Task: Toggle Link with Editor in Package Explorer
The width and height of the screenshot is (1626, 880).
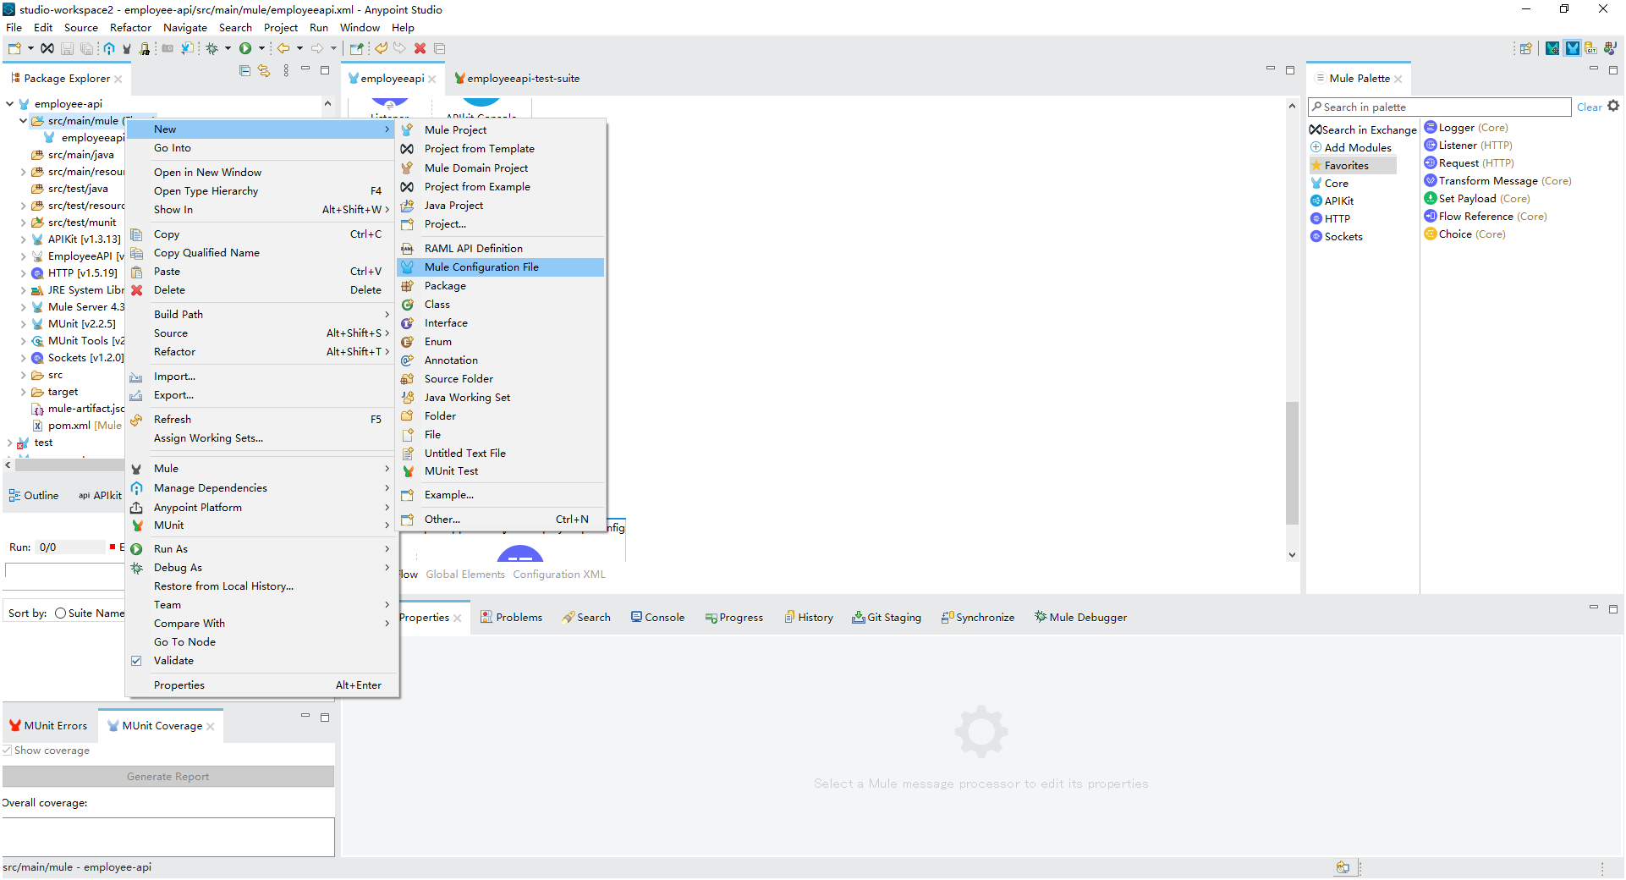Action: tap(264, 71)
